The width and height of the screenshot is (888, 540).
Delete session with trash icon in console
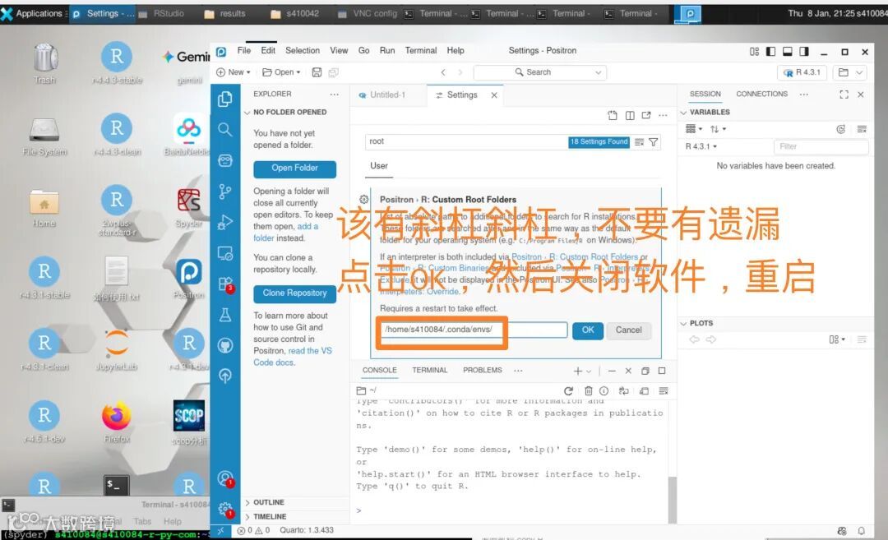589,390
